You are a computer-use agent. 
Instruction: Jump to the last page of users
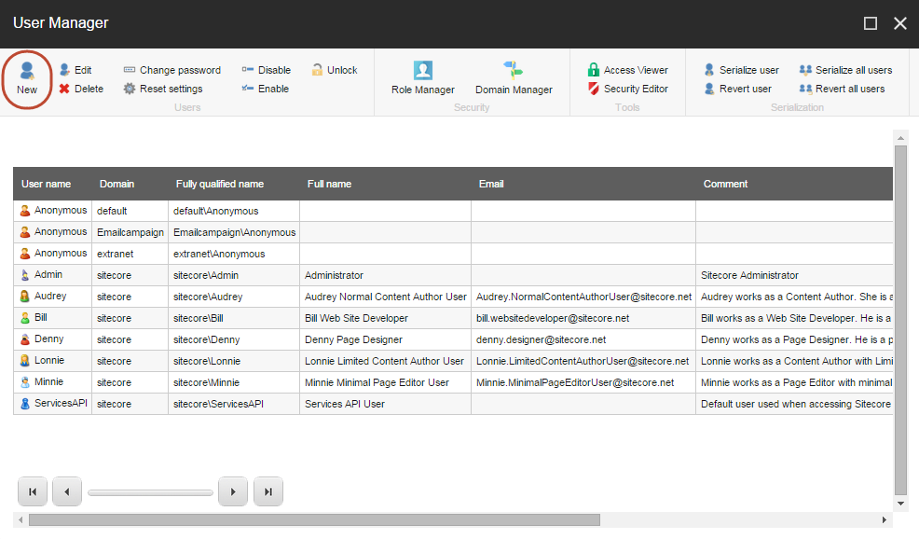point(267,491)
